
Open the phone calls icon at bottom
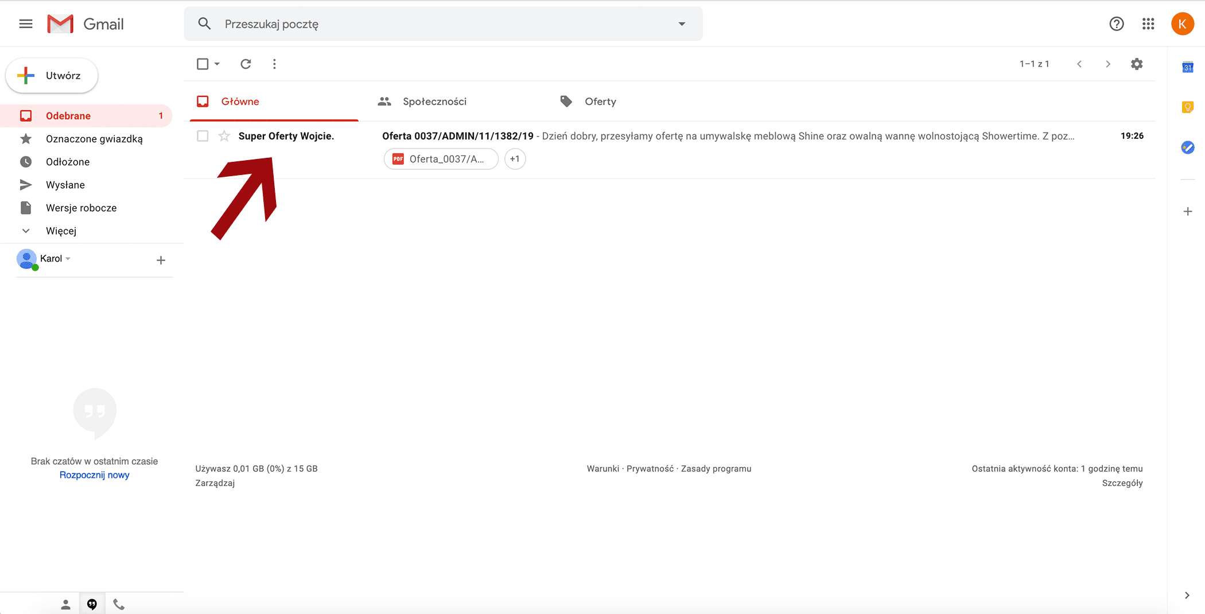pyautogui.click(x=119, y=604)
